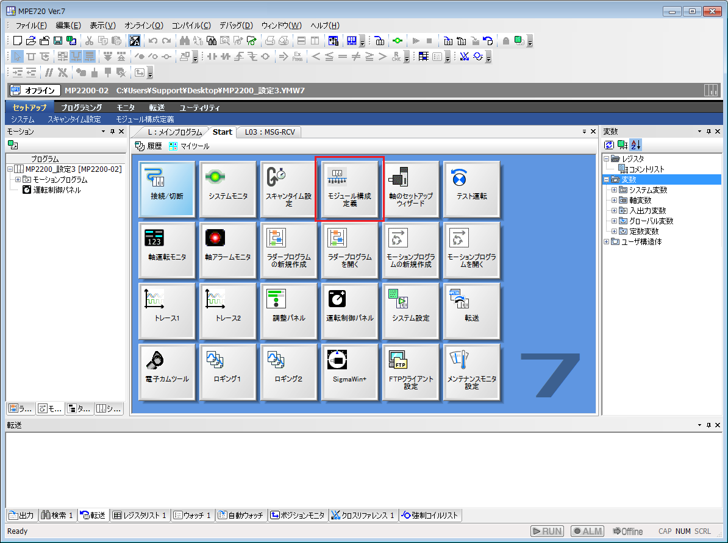Expand the システム変数 tree node
Viewport: 728px width, 543px height.
click(614, 190)
